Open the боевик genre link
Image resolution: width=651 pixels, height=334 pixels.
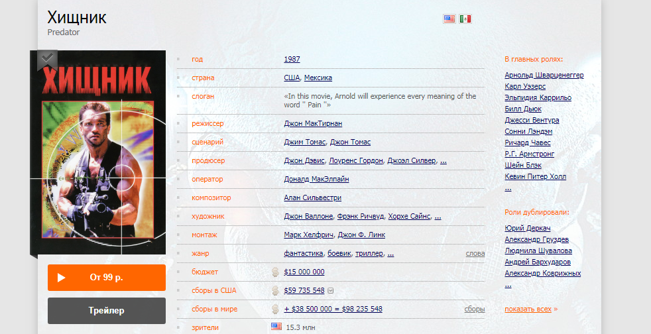(x=339, y=254)
